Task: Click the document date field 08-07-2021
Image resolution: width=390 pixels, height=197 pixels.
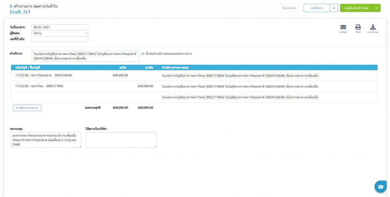Action: click(x=60, y=27)
